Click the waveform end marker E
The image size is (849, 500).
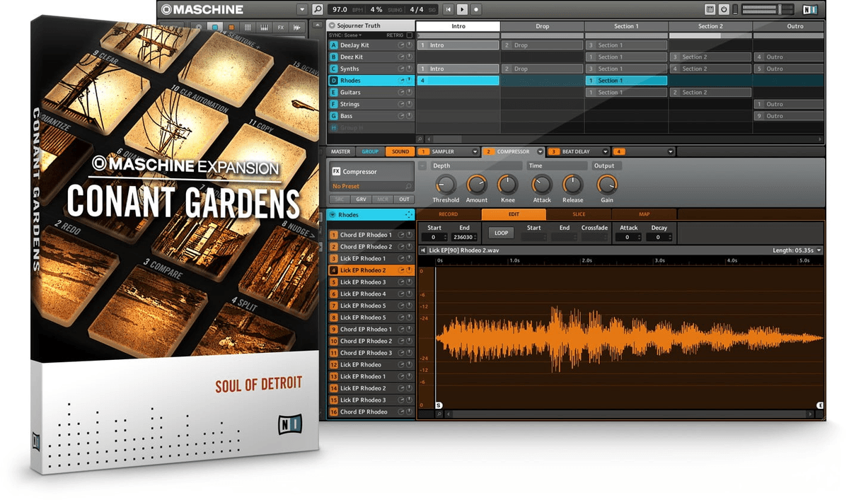[x=820, y=405]
